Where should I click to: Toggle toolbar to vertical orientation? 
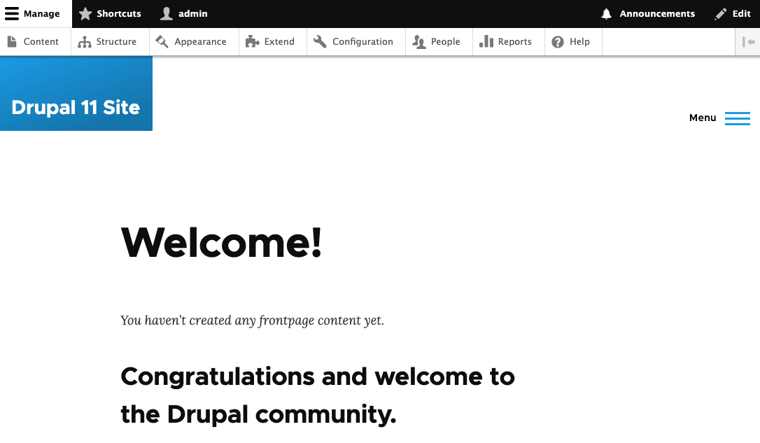748,42
